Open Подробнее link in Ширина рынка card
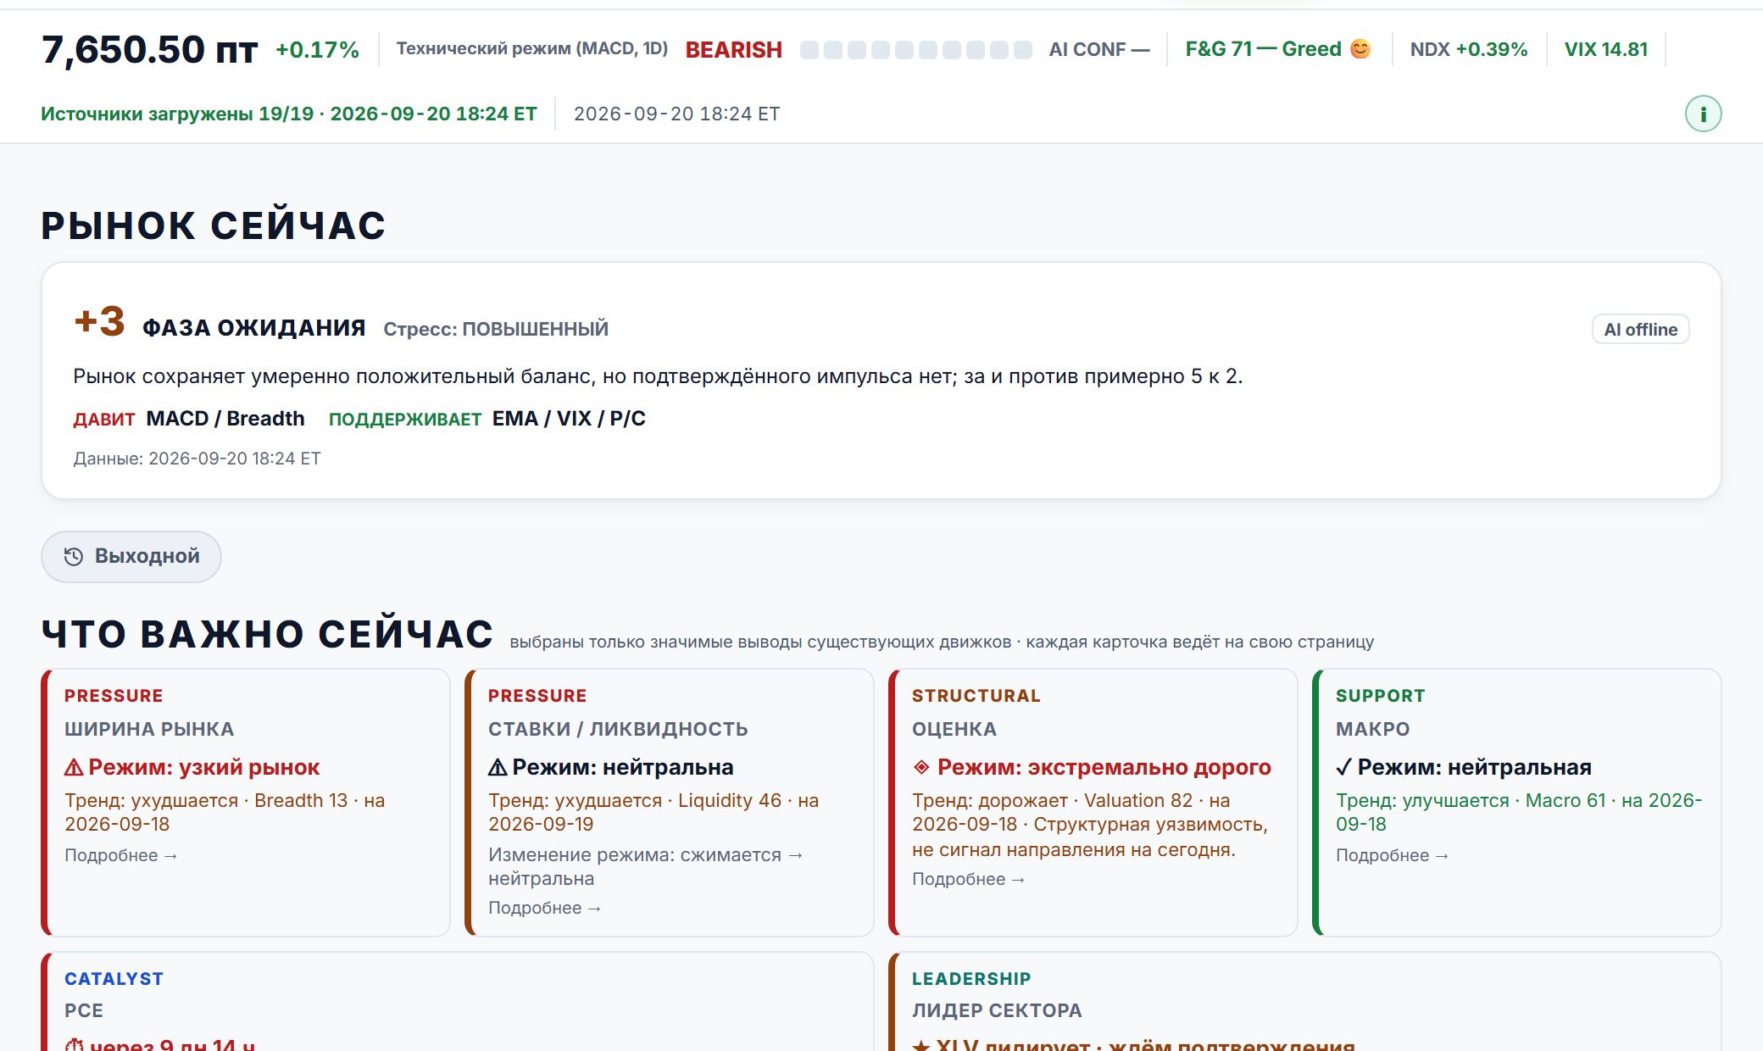 (121, 855)
